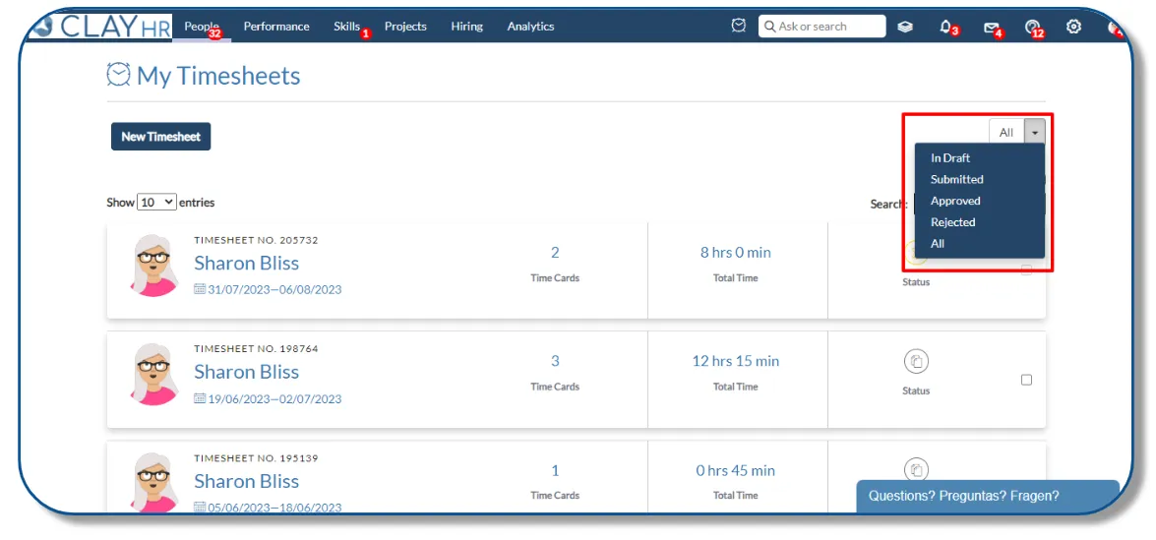Click the date range 31/07/2023—06/08/2023
This screenshot has height=540, width=1156.
tap(274, 289)
